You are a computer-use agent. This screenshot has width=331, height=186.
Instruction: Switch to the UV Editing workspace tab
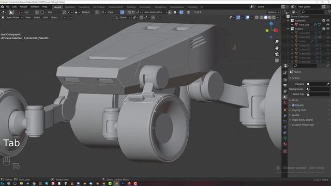pos(99,7)
